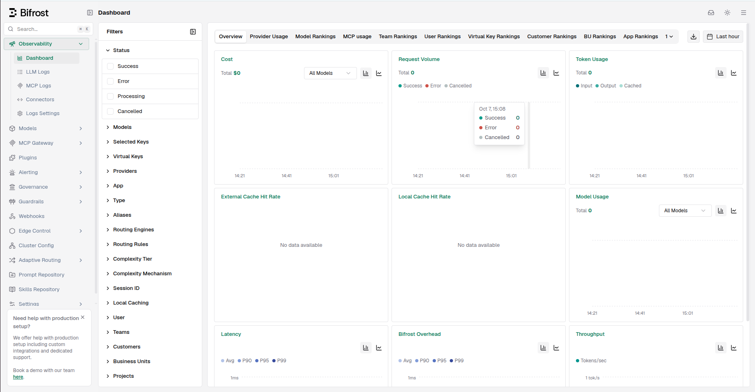This screenshot has width=755, height=392.
Task: Show Latency as line chart
Action: (379, 348)
